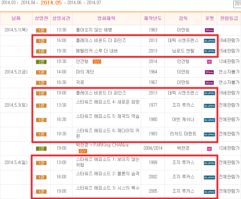Open movie 마의 계단
This screenshot has width=241, height=199.
pyautogui.click(x=85, y=72)
